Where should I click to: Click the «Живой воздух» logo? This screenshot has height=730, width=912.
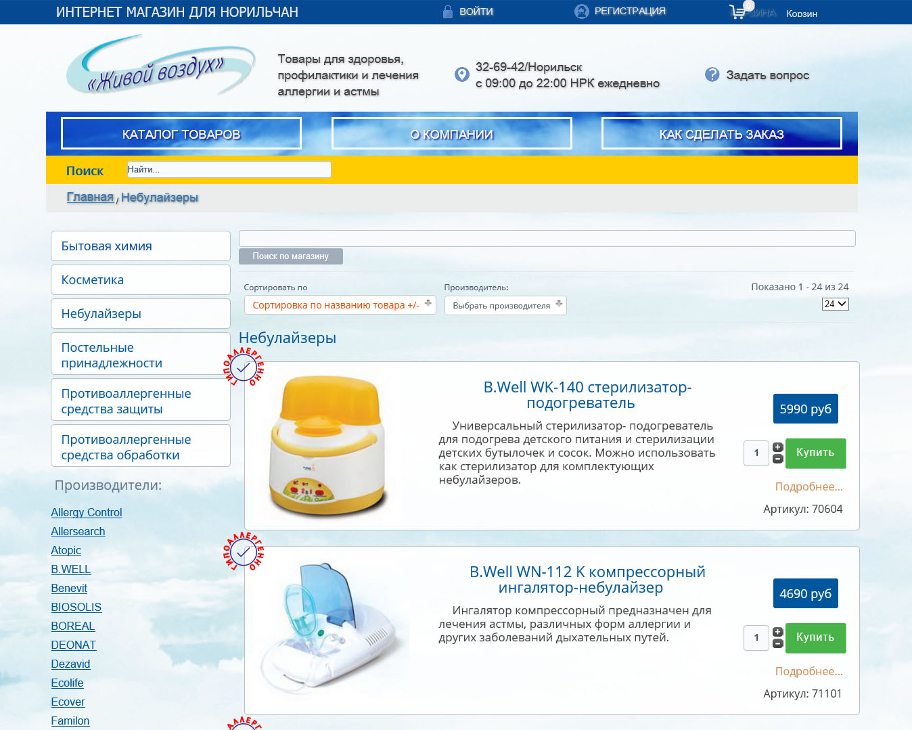161,66
